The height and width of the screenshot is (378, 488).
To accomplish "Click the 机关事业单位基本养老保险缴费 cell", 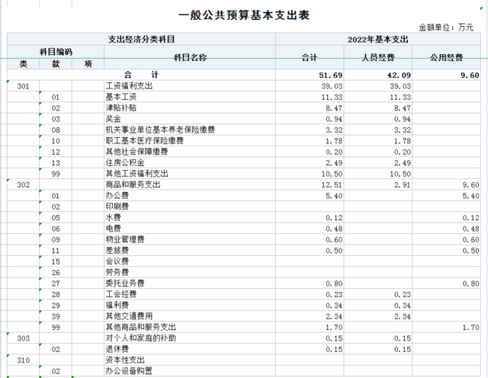I will click(159, 130).
